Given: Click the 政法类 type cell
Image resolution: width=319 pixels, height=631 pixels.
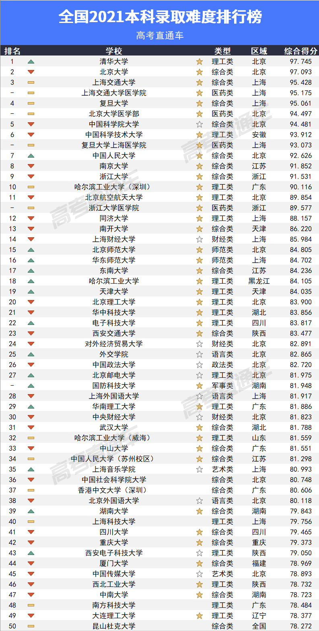Looking at the screenshot, I should tap(222, 365).
